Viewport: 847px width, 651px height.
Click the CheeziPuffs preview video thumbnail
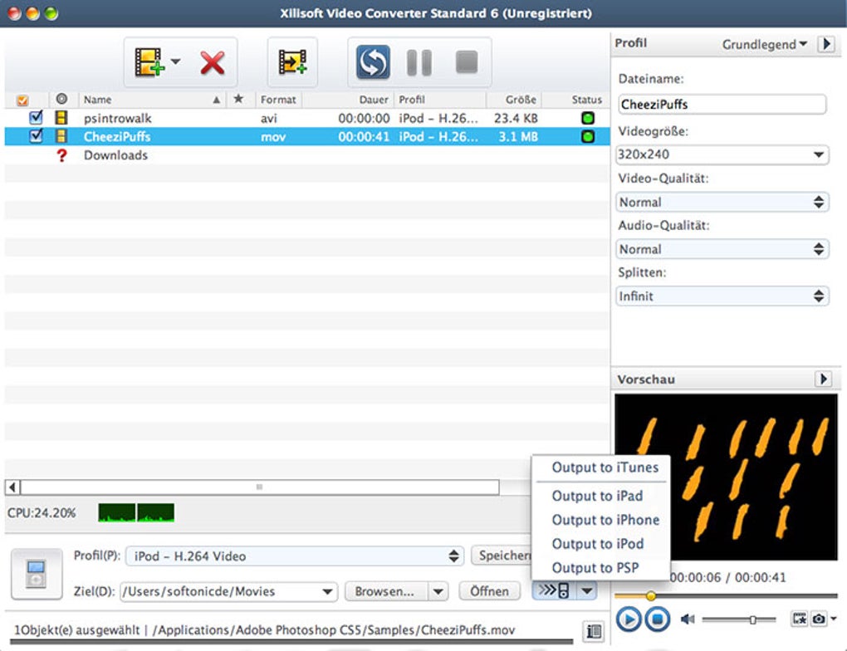(x=726, y=477)
